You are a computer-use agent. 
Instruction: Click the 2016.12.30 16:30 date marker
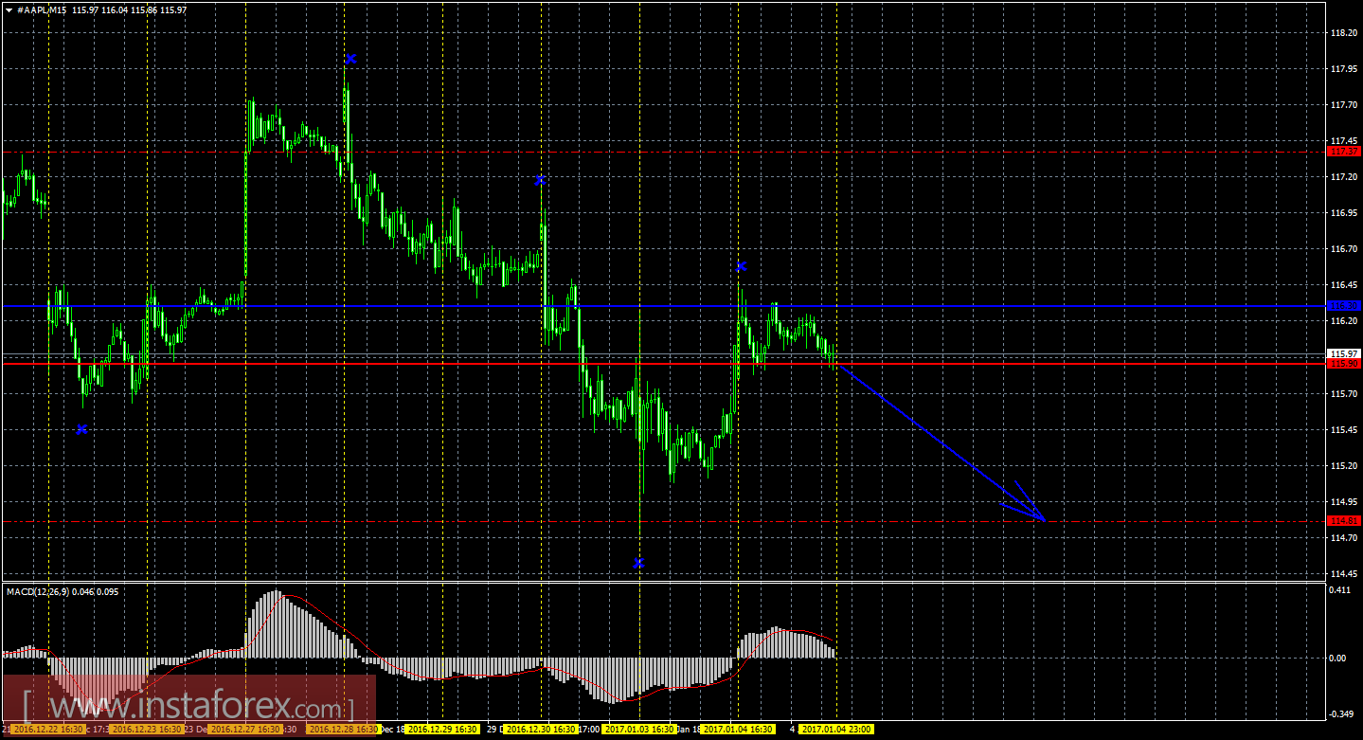(x=540, y=730)
